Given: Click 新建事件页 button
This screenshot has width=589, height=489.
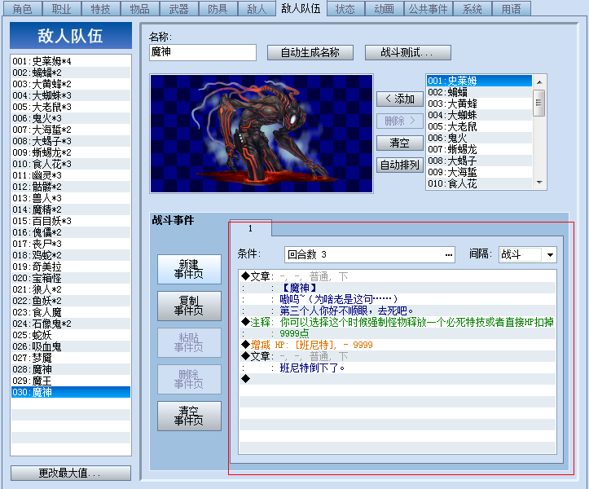Looking at the screenshot, I should (x=189, y=269).
